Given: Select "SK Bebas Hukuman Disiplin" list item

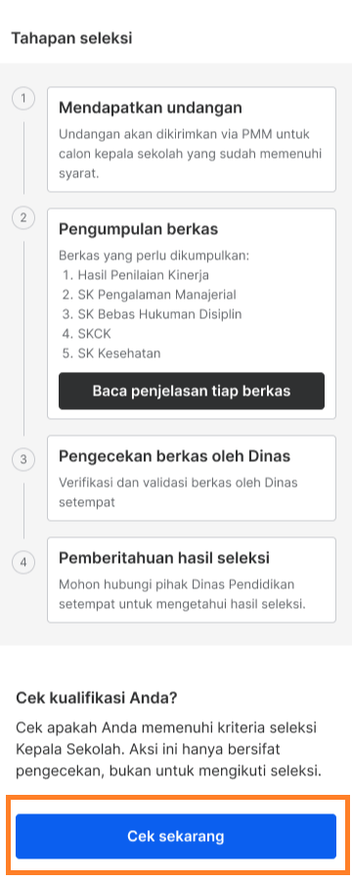Looking at the screenshot, I should tap(153, 314).
